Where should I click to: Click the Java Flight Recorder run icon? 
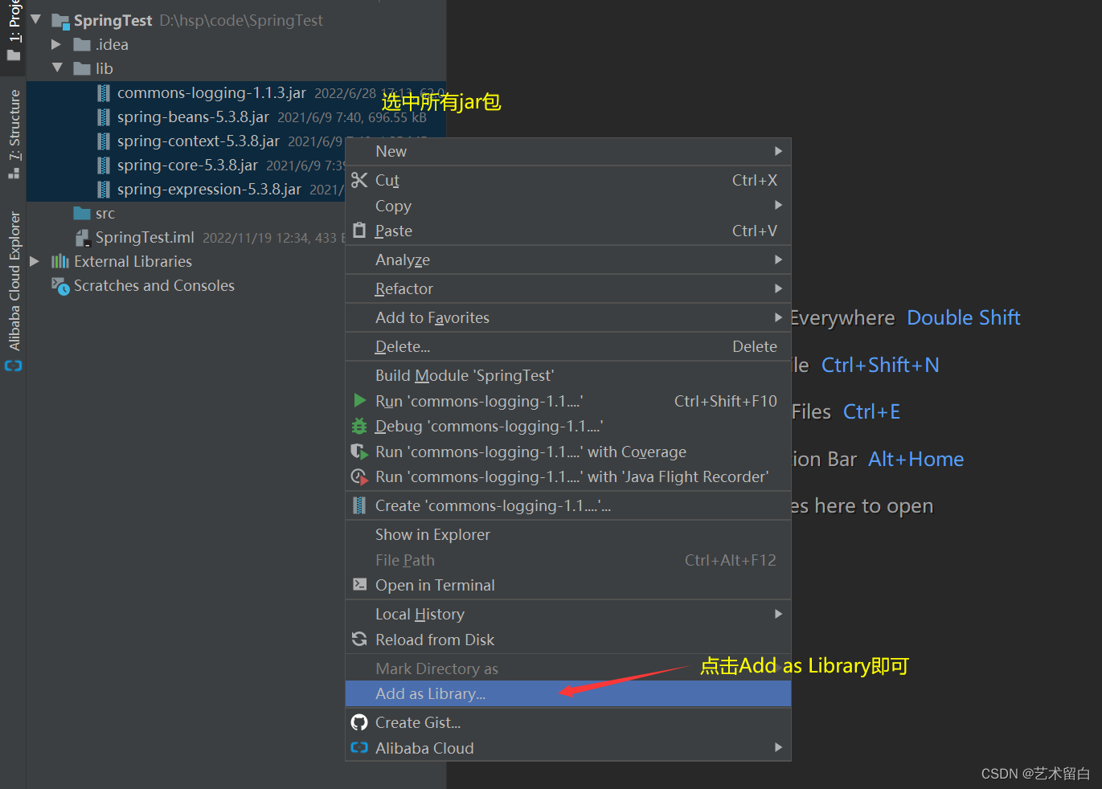pyautogui.click(x=359, y=476)
